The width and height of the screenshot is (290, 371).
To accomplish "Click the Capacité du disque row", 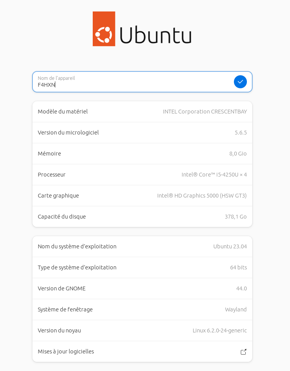I will [x=142, y=217].
